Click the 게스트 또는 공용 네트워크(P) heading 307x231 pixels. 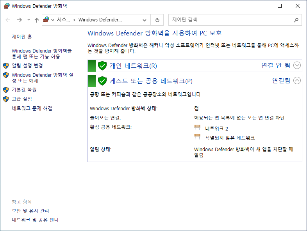click(151, 81)
